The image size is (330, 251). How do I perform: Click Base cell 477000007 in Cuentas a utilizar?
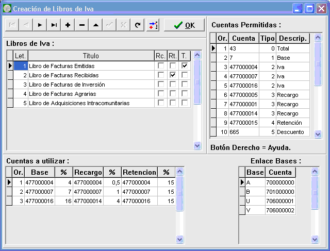tap(40, 192)
